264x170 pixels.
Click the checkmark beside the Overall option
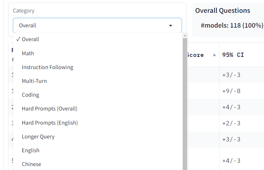(x=18, y=39)
